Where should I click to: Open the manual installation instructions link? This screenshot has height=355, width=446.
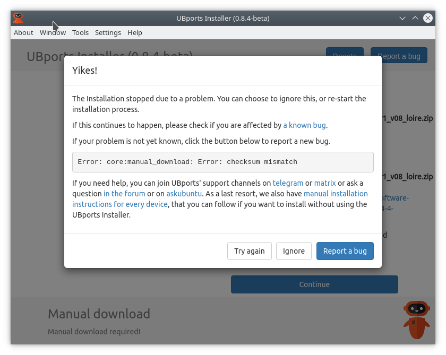coord(220,199)
